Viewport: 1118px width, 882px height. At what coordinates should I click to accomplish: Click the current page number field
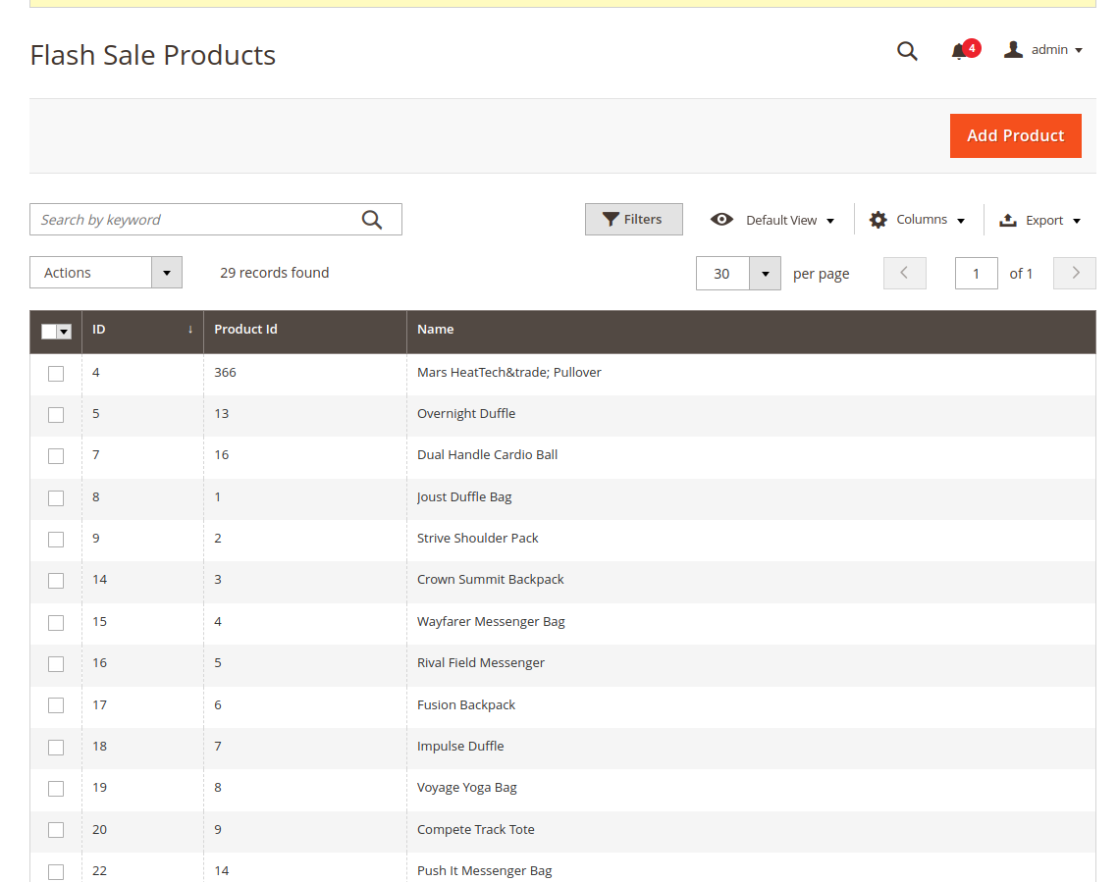click(976, 273)
